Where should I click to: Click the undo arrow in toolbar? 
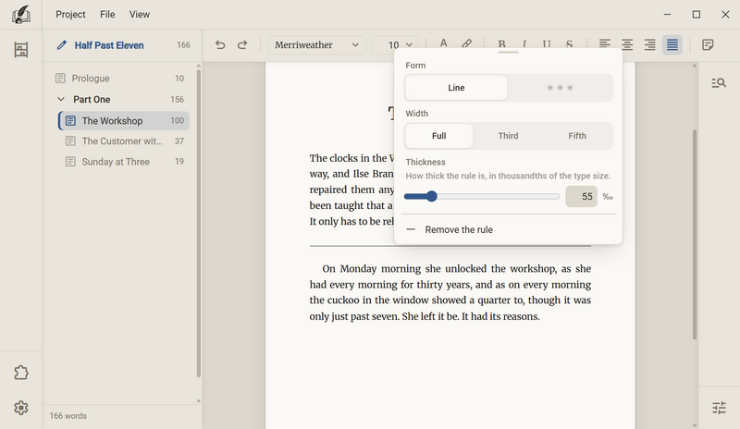pos(220,44)
